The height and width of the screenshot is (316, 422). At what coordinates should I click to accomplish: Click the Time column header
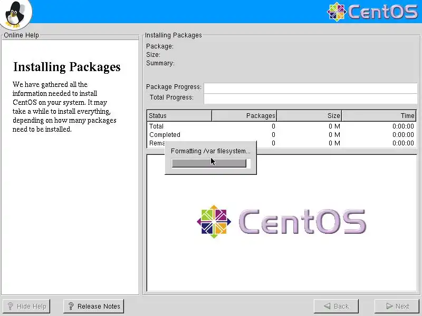(x=379, y=115)
